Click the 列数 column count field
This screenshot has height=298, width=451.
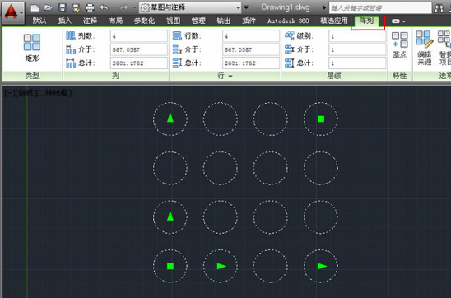[138, 36]
